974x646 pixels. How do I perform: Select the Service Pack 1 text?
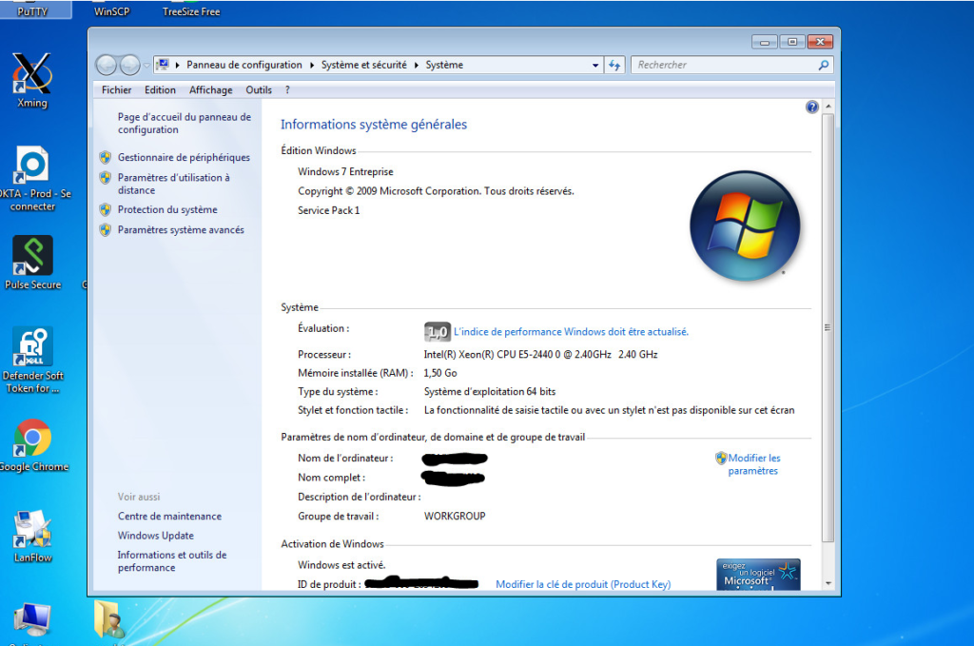[x=328, y=210]
